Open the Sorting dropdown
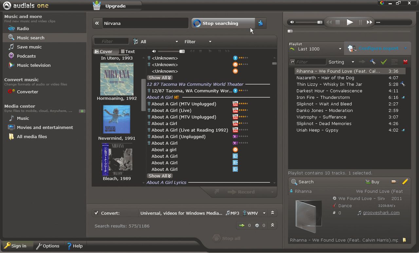The image size is (419, 253). pyautogui.click(x=341, y=62)
